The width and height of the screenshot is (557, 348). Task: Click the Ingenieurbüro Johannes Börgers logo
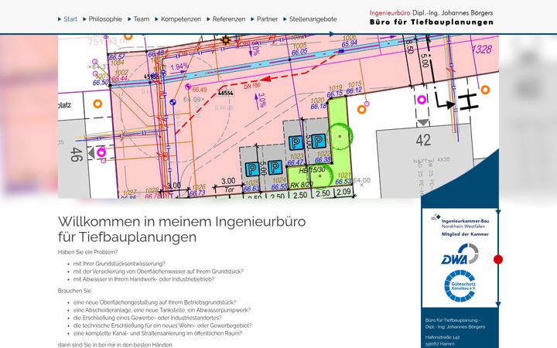(431, 17)
